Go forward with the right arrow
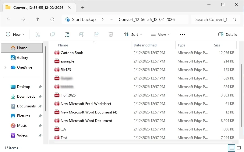 pyautogui.click(x=23, y=19)
